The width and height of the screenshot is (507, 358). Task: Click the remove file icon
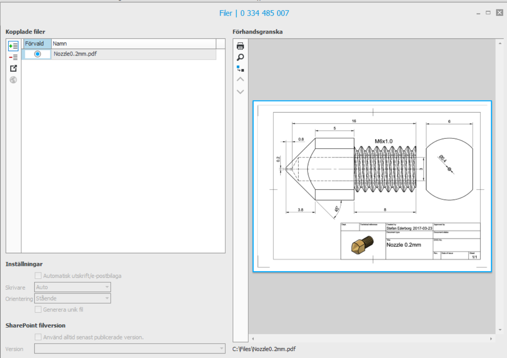point(13,57)
